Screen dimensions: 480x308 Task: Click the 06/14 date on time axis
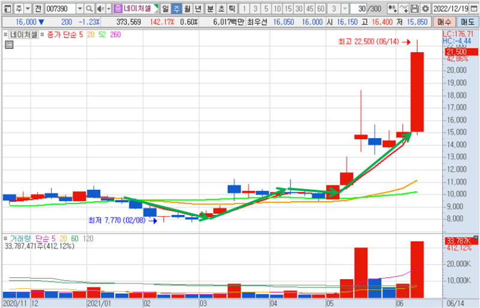click(455, 304)
